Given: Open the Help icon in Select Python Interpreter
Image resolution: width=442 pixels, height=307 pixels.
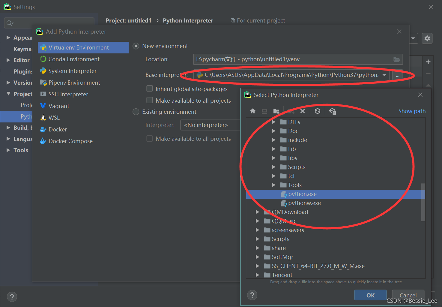Looking at the screenshot, I should (252, 295).
